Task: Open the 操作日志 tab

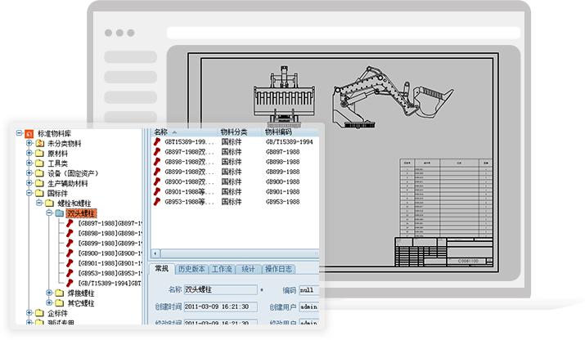Action: [278, 269]
